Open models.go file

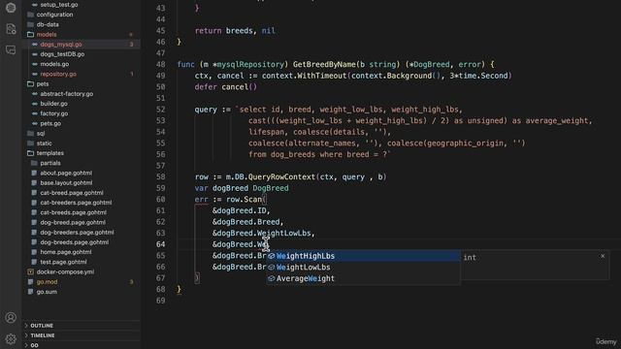point(82,64)
